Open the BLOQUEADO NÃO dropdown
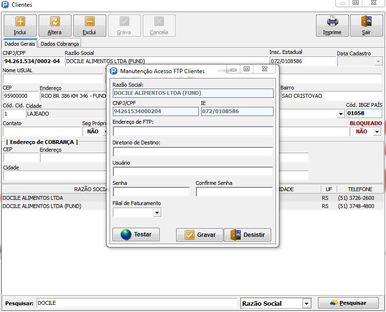The image size is (386, 312). coord(377,131)
